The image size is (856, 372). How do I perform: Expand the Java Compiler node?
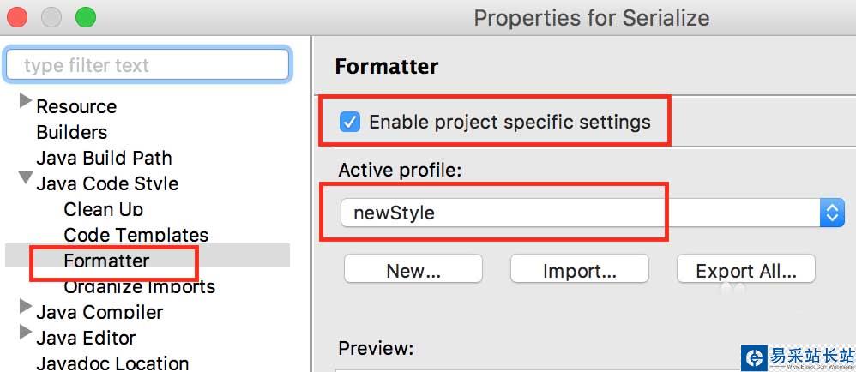25,309
